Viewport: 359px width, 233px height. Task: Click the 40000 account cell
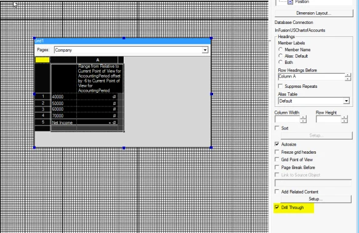coord(63,97)
